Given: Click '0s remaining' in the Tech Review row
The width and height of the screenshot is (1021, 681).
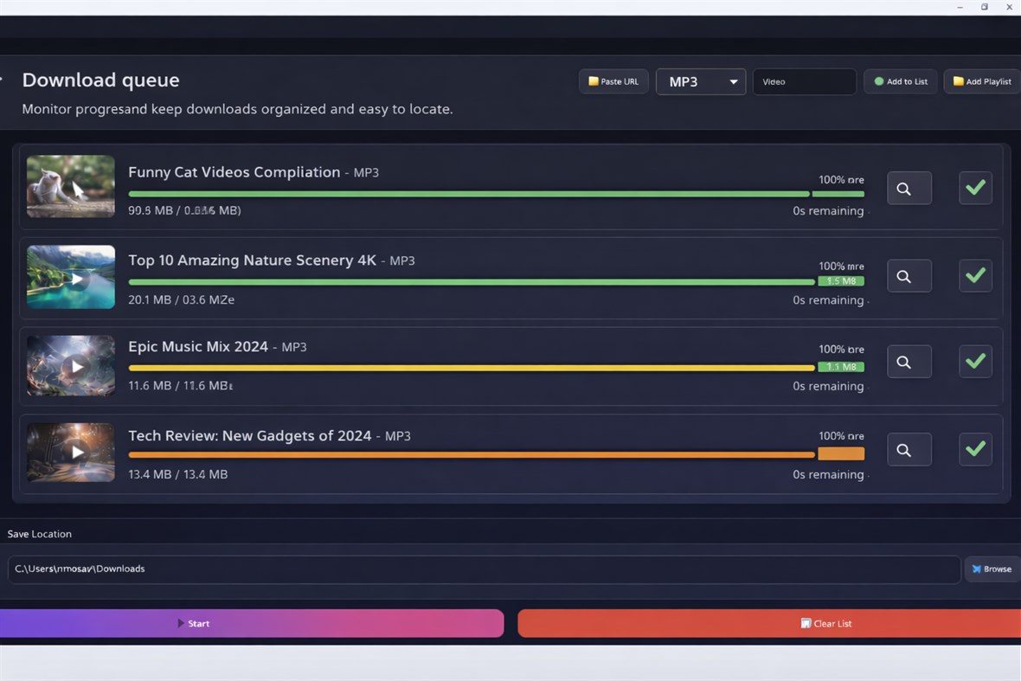Looking at the screenshot, I should 828,474.
